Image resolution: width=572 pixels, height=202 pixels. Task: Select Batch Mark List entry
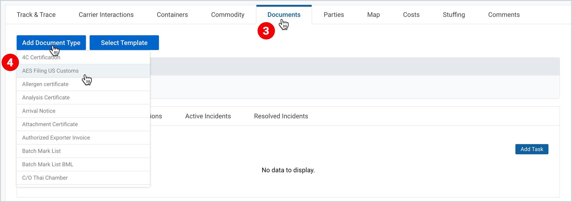tap(83, 151)
